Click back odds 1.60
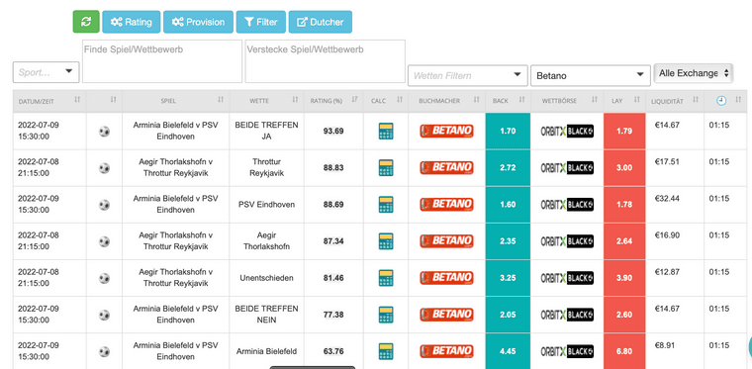752x369 pixels. click(x=508, y=204)
